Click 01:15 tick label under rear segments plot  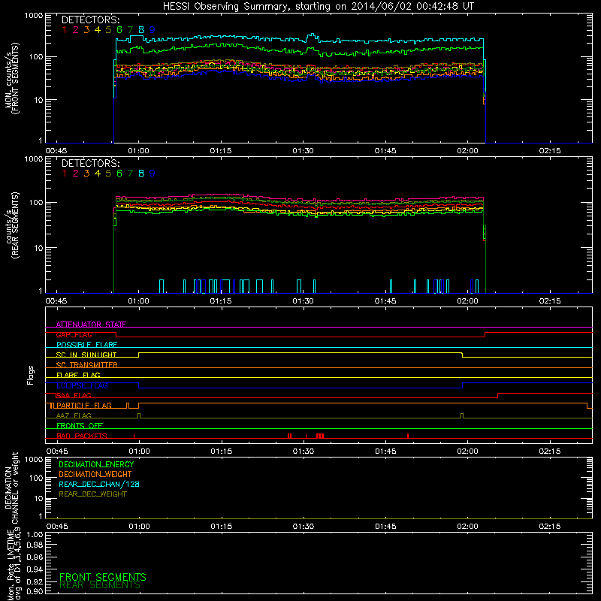221,301
